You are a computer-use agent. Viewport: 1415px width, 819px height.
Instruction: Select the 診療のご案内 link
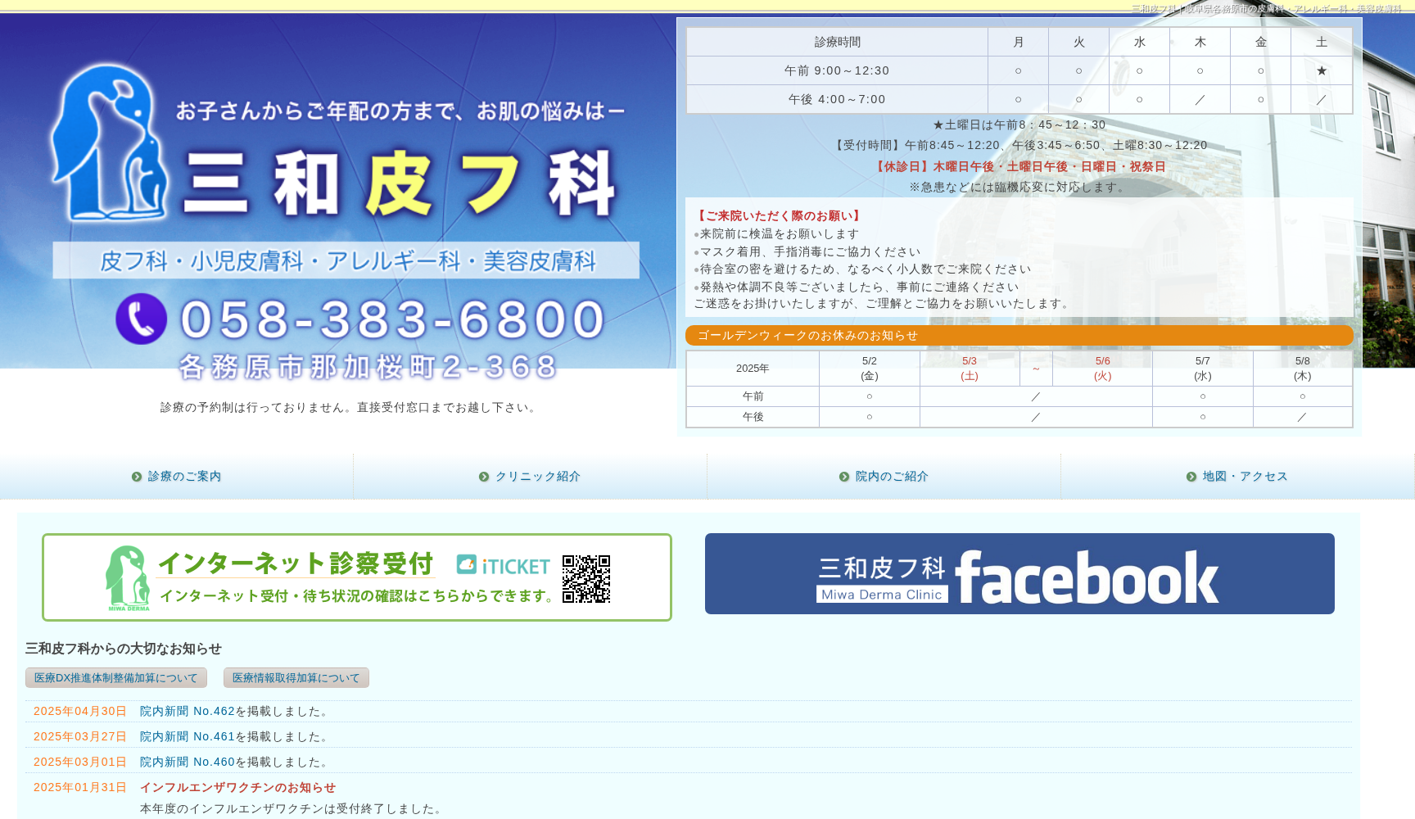pyautogui.click(x=184, y=476)
